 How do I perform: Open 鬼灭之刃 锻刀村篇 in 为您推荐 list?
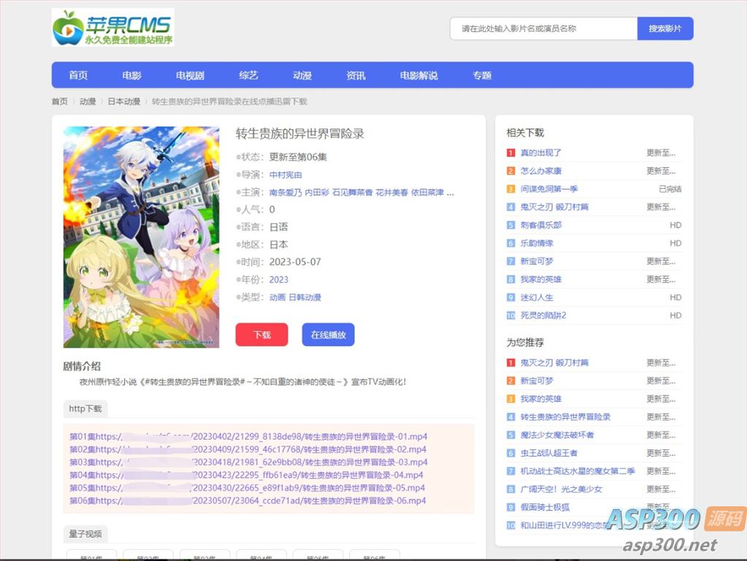[x=554, y=363]
